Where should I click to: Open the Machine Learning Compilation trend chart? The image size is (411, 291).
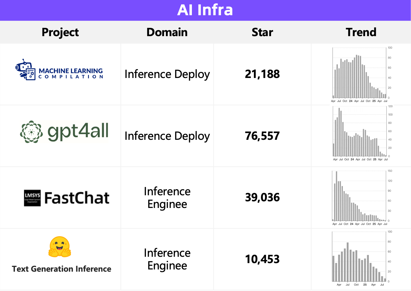[x=359, y=74]
